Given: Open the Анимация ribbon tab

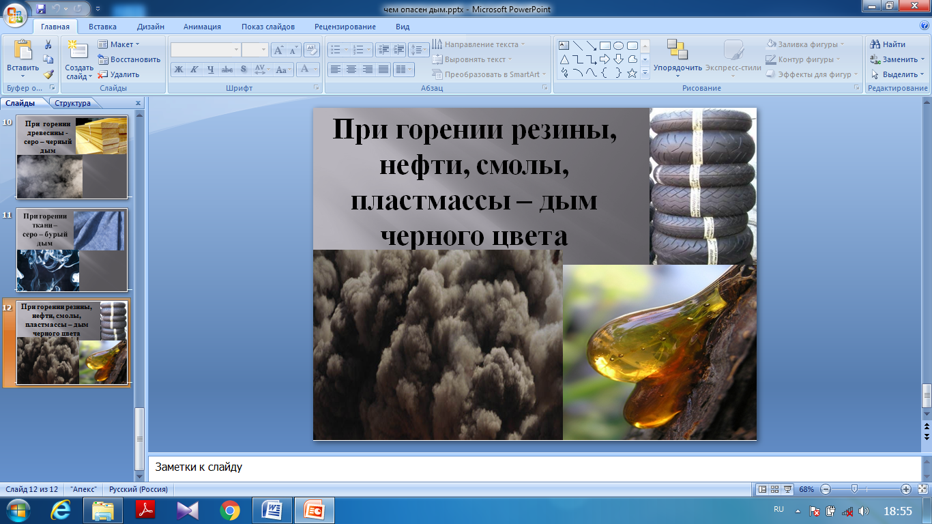Looking at the screenshot, I should pyautogui.click(x=202, y=27).
